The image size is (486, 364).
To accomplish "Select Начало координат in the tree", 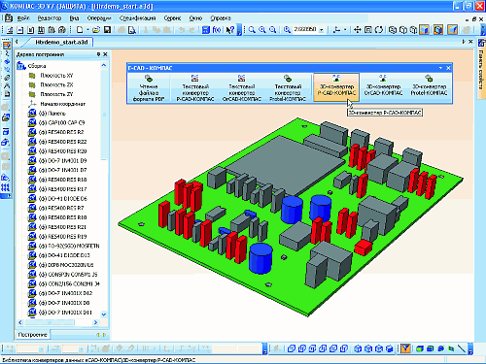I will click(x=62, y=104).
